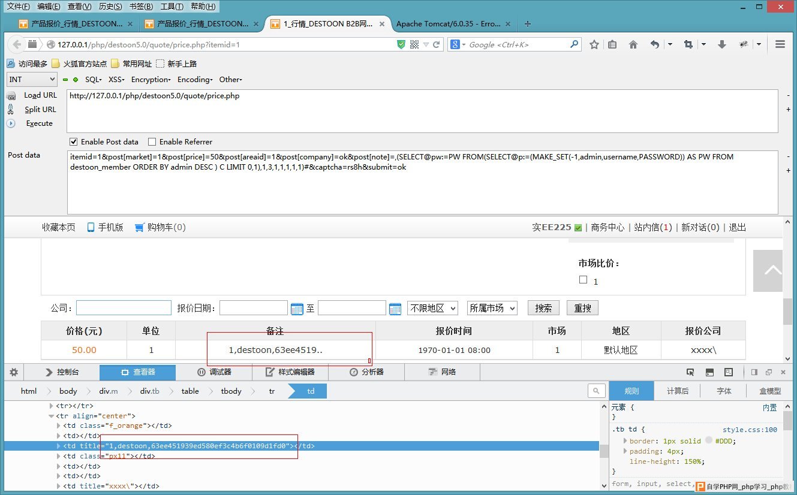Click the search magnifier in Google box

pos(574,44)
